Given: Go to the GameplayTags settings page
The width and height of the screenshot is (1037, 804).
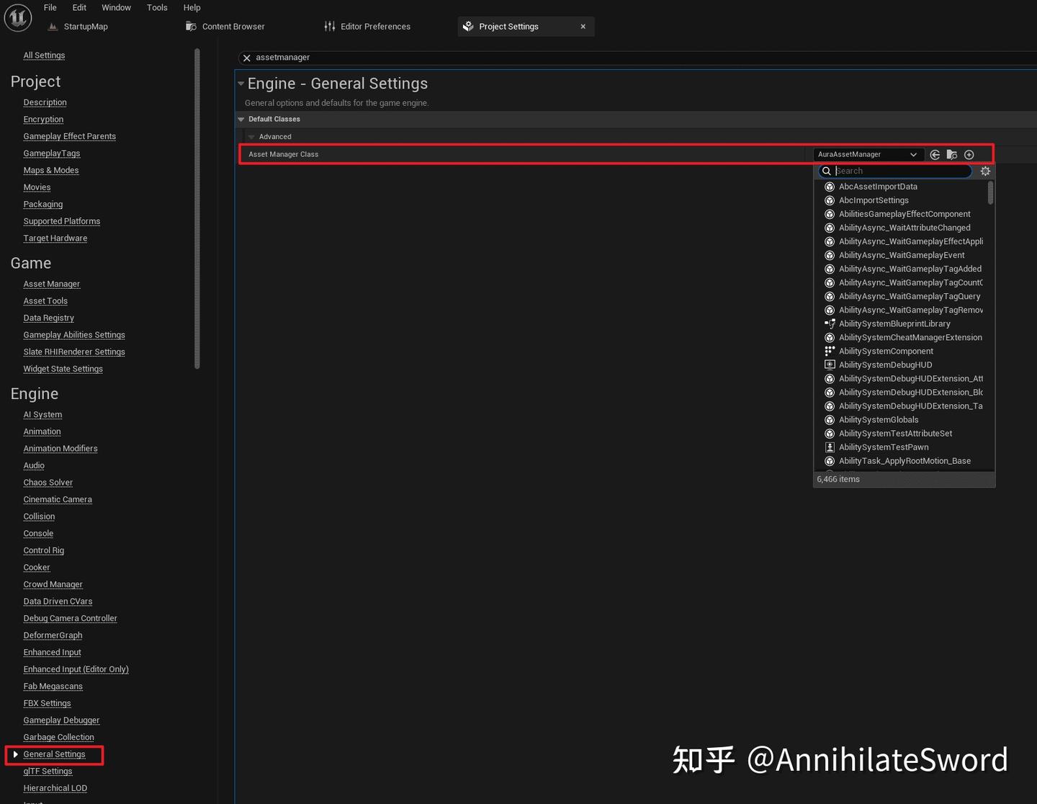Looking at the screenshot, I should [52, 153].
